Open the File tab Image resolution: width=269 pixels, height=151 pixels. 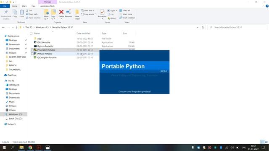pos(5,6)
